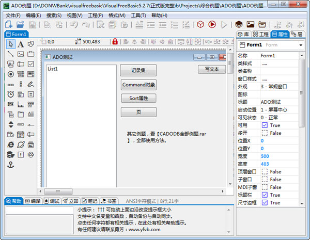
Task: Toggle the 顶层窗口 False checkbox
Action: coord(265,172)
